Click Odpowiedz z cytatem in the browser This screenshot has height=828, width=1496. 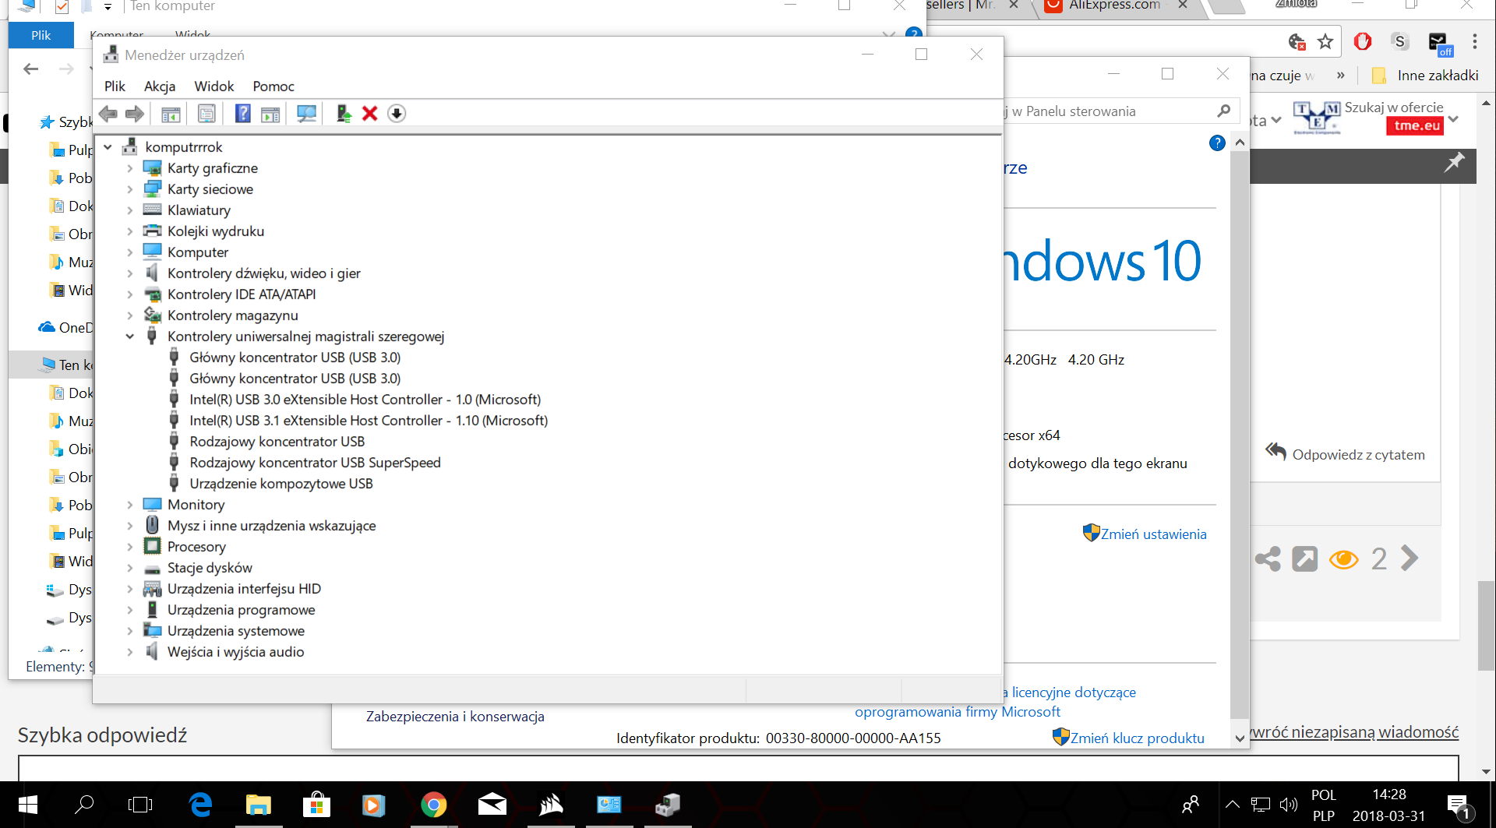coord(1358,455)
